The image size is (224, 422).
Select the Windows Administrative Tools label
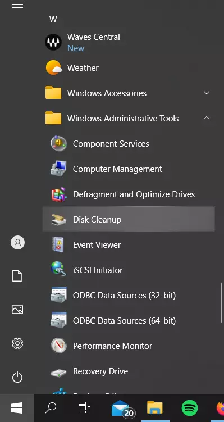123,119
